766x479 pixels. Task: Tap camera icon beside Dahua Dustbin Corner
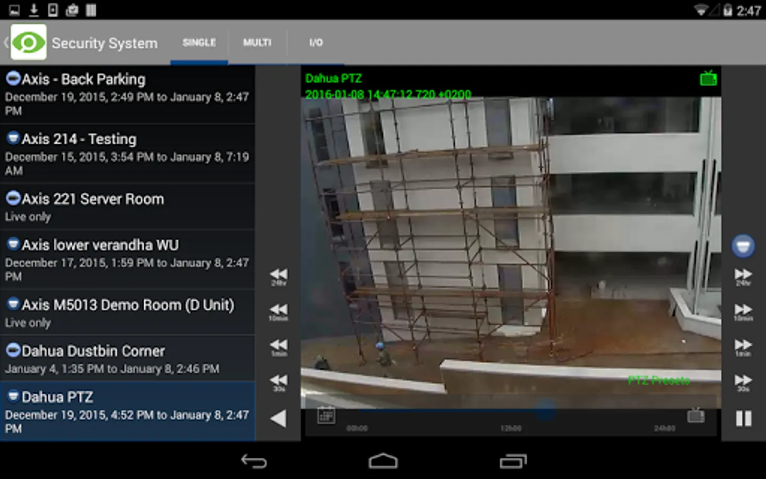(13, 350)
